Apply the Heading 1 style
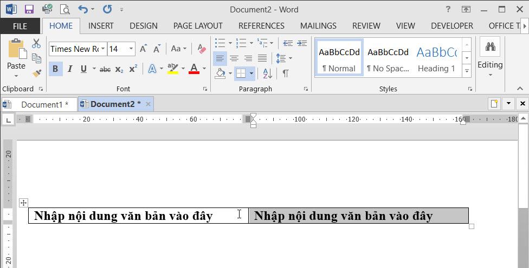 437,58
